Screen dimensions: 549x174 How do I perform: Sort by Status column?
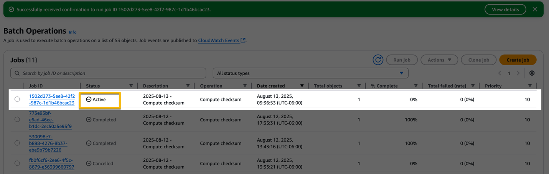pyautogui.click(x=131, y=86)
